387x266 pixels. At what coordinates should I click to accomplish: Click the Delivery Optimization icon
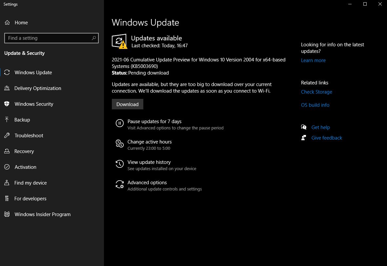[x=7, y=88]
